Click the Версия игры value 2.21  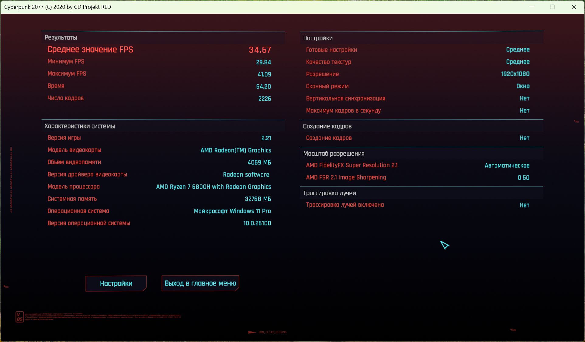click(266, 138)
